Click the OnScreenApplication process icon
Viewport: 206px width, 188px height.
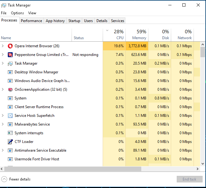[10, 89]
